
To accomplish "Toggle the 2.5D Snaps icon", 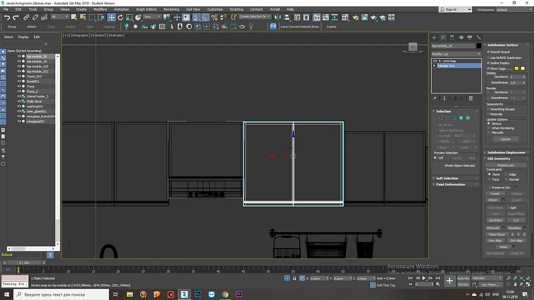I will pos(196,17).
